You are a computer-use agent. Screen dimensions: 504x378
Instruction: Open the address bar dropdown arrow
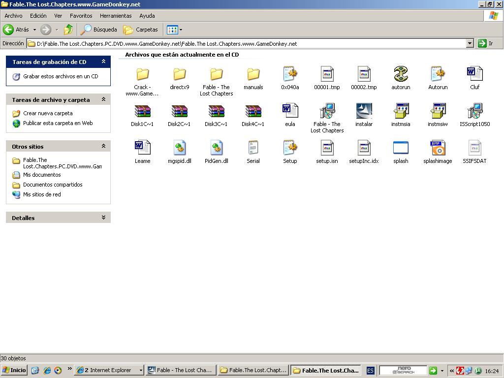pos(470,43)
